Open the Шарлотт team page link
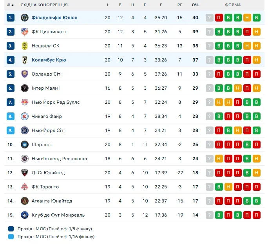 42,145
